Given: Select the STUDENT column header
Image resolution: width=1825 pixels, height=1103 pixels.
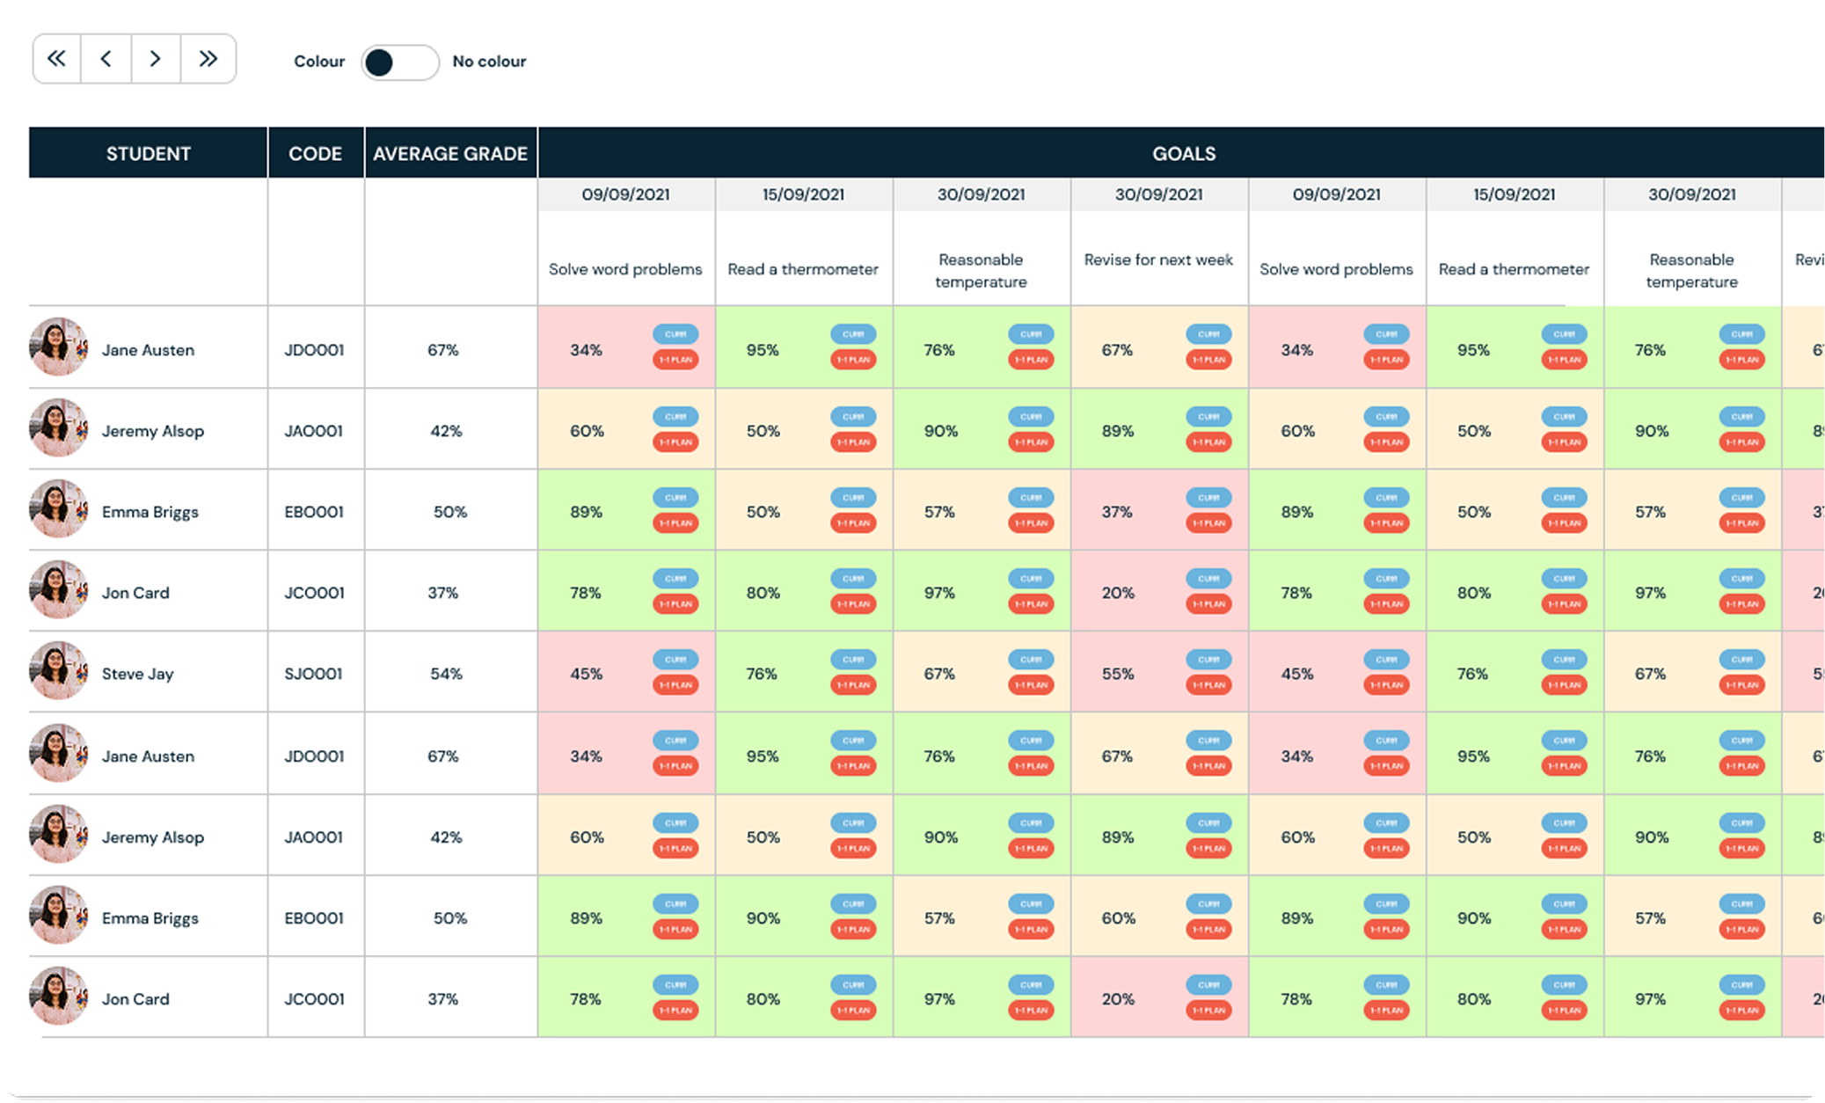Looking at the screenshot, I should tap(148, 153).
